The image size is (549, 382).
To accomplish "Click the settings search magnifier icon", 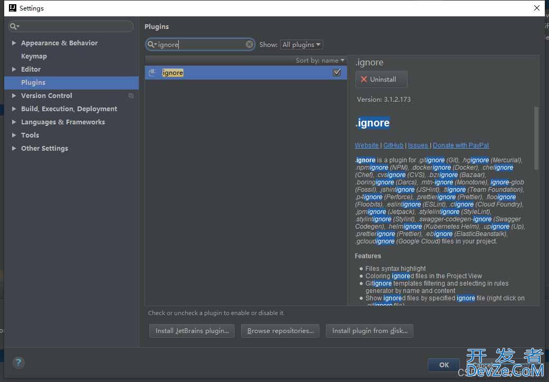I will tap(14, 26).
